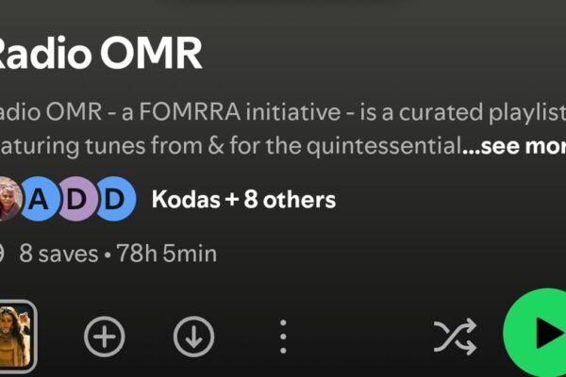Open the playlist preview thumbnail
566x377 pixels.
pos(17,336)
